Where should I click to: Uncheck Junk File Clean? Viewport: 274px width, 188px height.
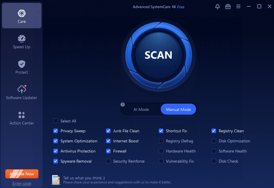tap(108, 131)
